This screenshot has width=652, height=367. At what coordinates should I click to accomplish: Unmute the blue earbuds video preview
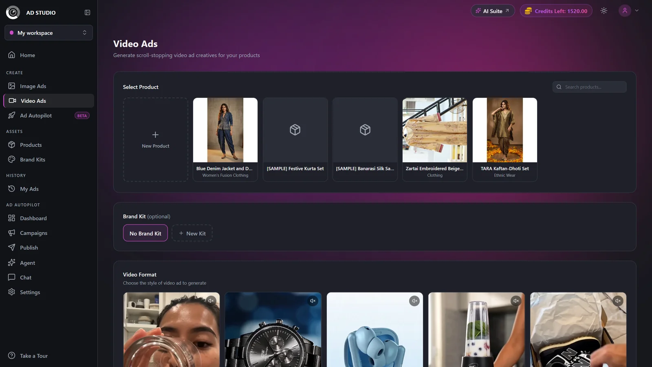click(x=414, y=301)
